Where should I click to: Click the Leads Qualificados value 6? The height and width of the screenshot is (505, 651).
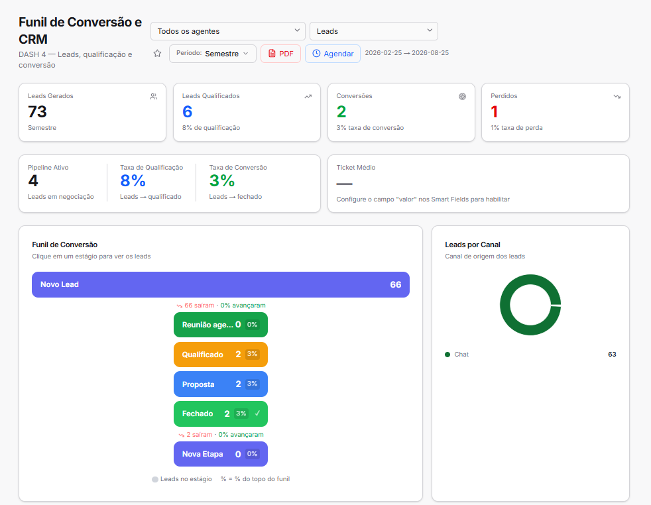(x=187, y=111)
